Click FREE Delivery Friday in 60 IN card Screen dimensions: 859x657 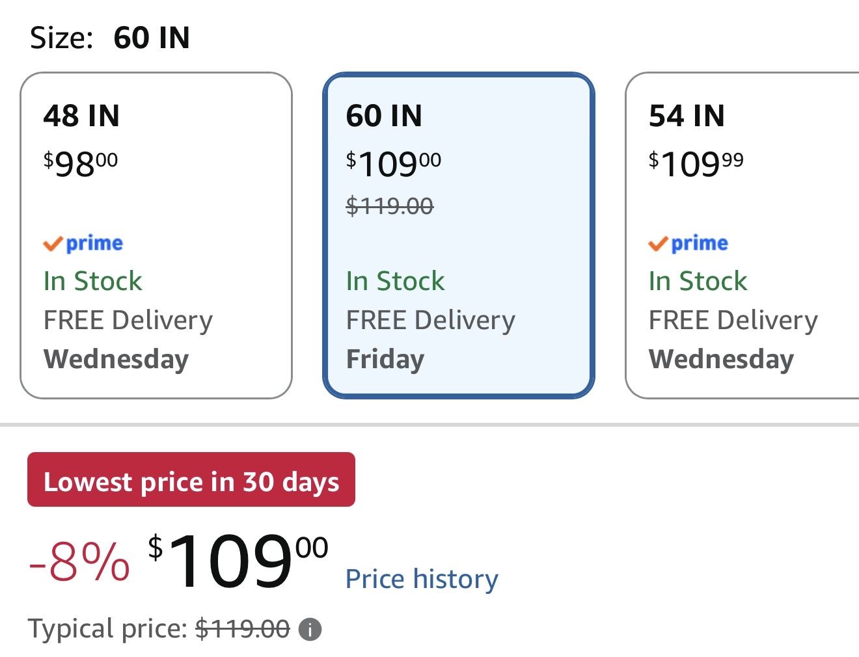tap(430, 339)
